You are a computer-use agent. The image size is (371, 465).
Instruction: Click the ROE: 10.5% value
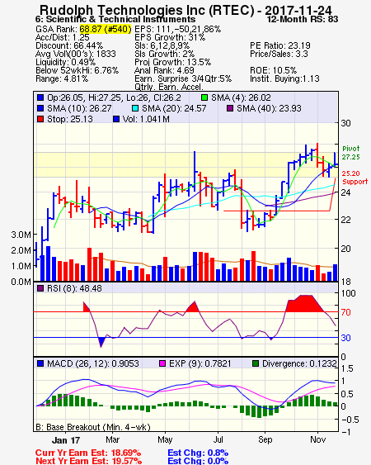click(x=273, y=70)
